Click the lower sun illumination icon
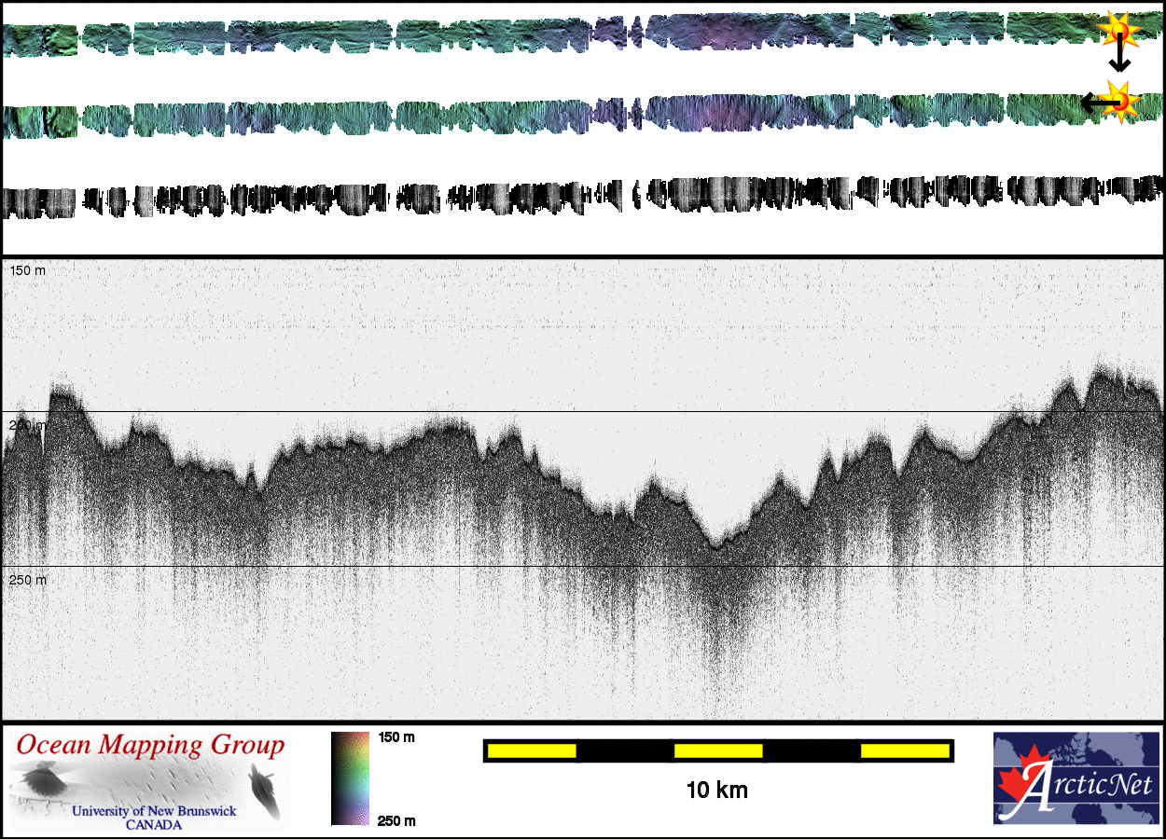The image size is (1166, 839). coord(1121,101)
